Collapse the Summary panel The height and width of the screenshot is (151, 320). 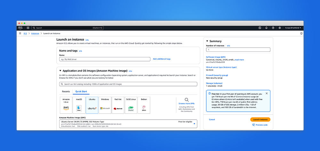click(x=207, y=41)
